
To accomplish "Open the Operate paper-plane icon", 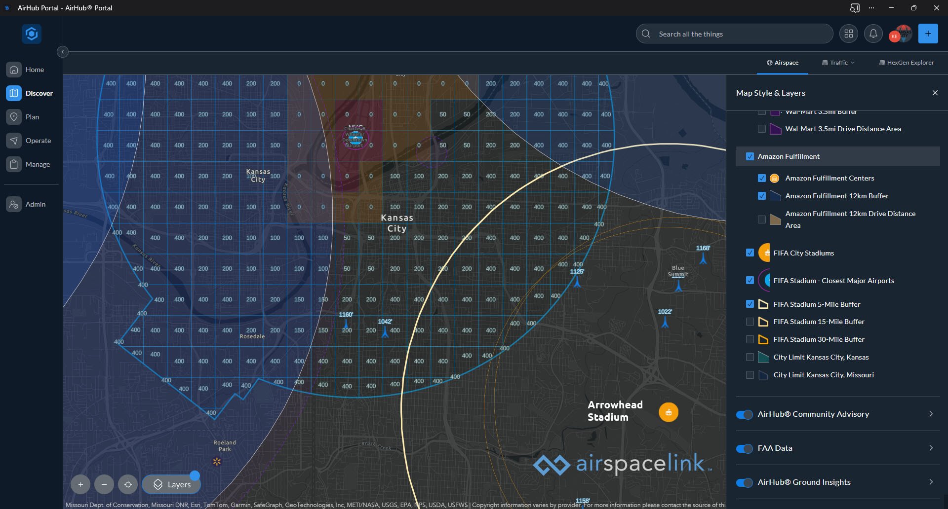I will pos(14,141).
